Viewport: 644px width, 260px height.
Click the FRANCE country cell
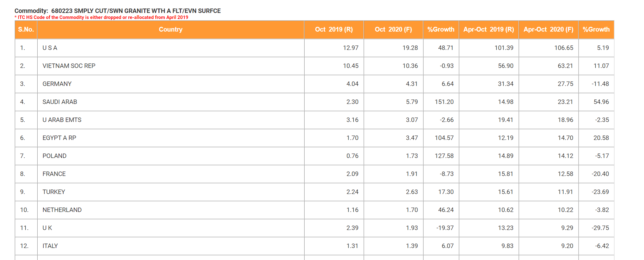tap(54, 174)
